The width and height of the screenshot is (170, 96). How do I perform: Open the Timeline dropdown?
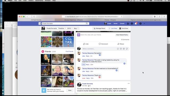click(x=62, y=29)
